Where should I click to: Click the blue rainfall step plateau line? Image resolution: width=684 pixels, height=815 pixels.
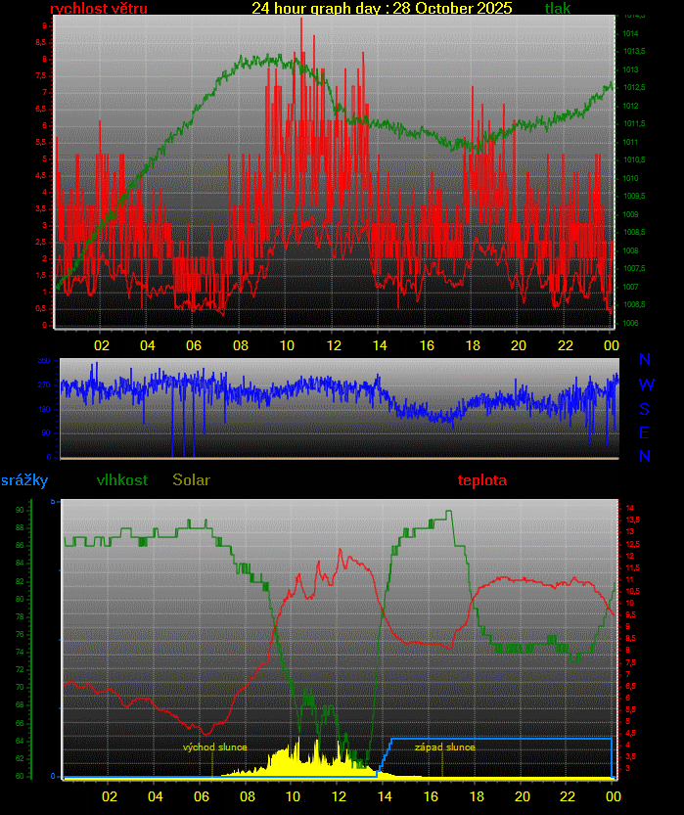coord(499,739)
